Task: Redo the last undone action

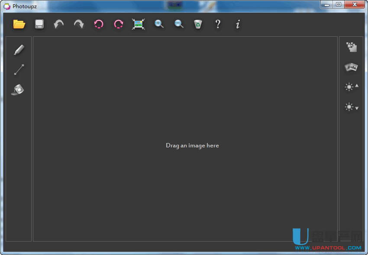Action: (78, 24)
